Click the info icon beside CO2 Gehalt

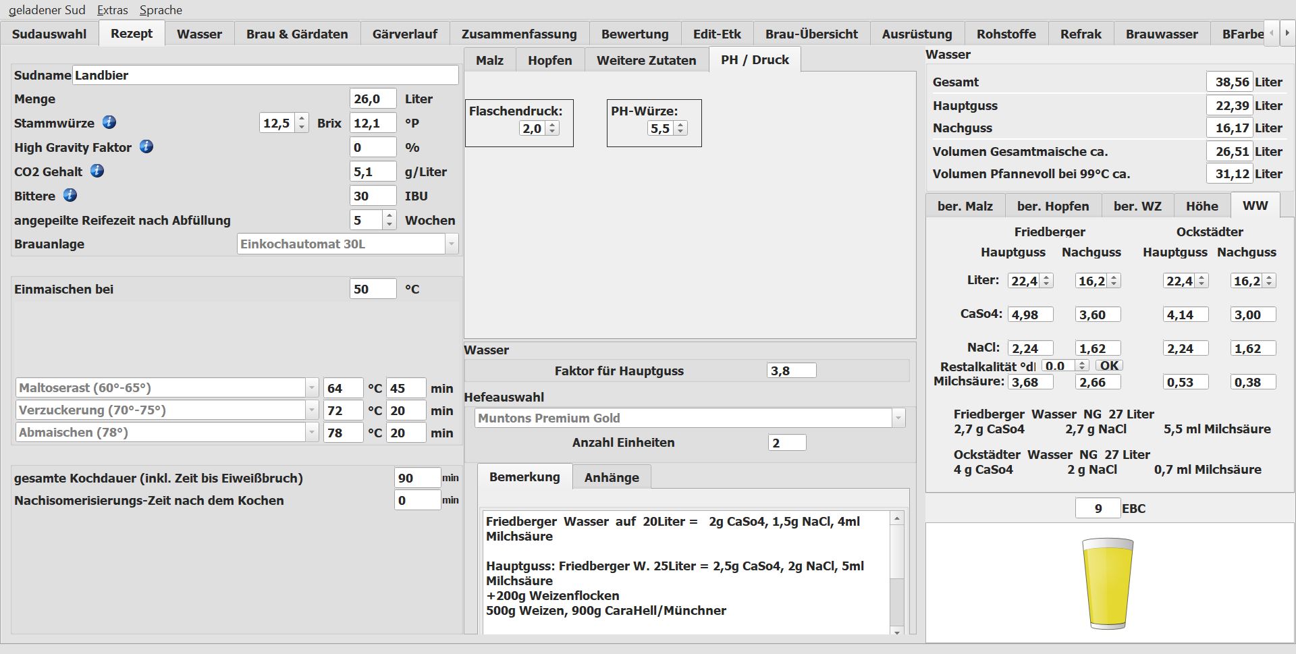(x=97, y=171)
